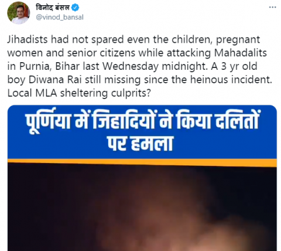281x251 pixels.
Task: Click the orange stripe below blue banner
Action: tap(142, 162)
